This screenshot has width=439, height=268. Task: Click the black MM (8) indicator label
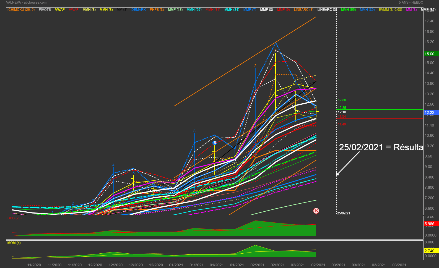point(122,10)
